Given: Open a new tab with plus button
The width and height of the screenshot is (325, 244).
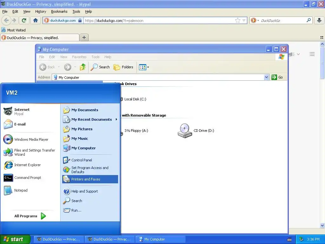Looking at the screenshot, I should pos(84,37).
